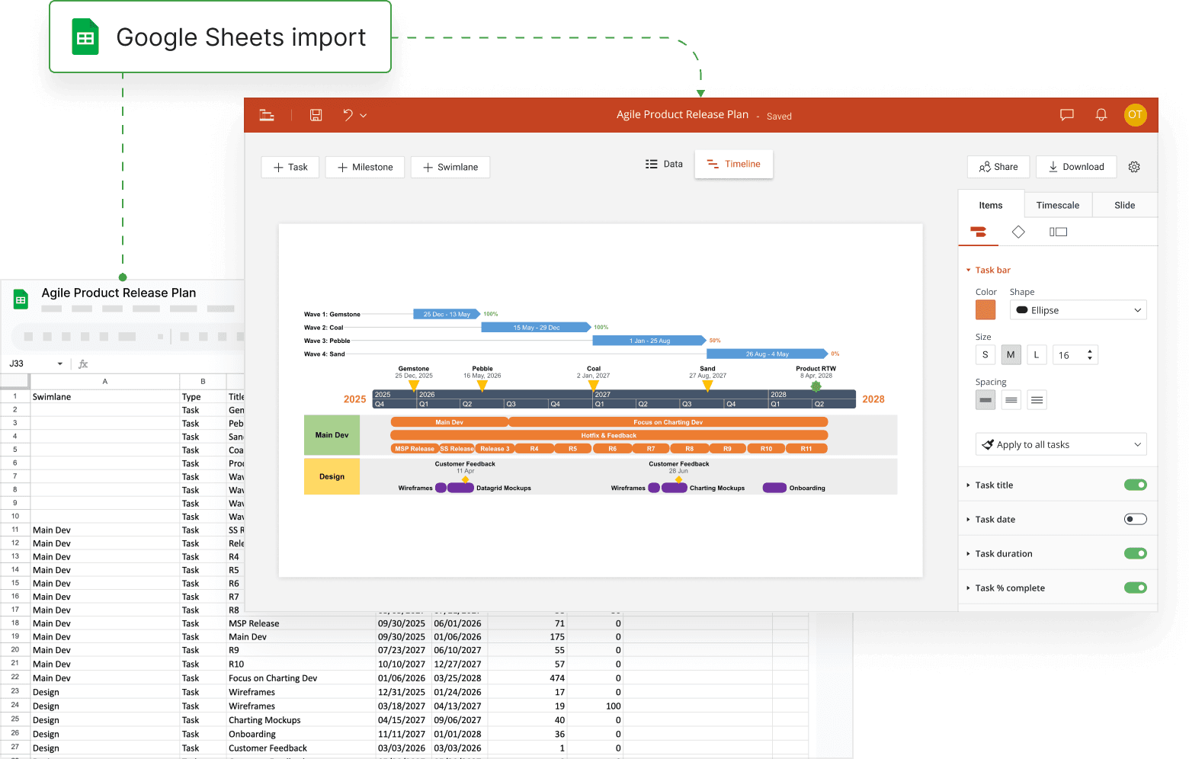
Task: Click the timeline app logo icon
Action: [267, 115]
